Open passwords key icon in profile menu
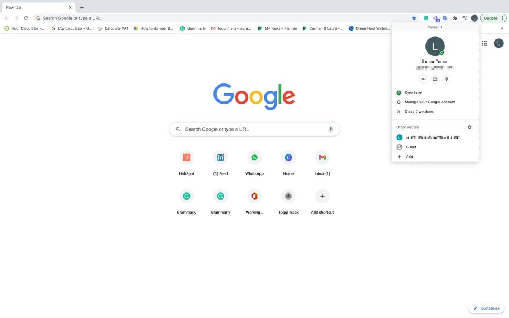 (424, 79)
